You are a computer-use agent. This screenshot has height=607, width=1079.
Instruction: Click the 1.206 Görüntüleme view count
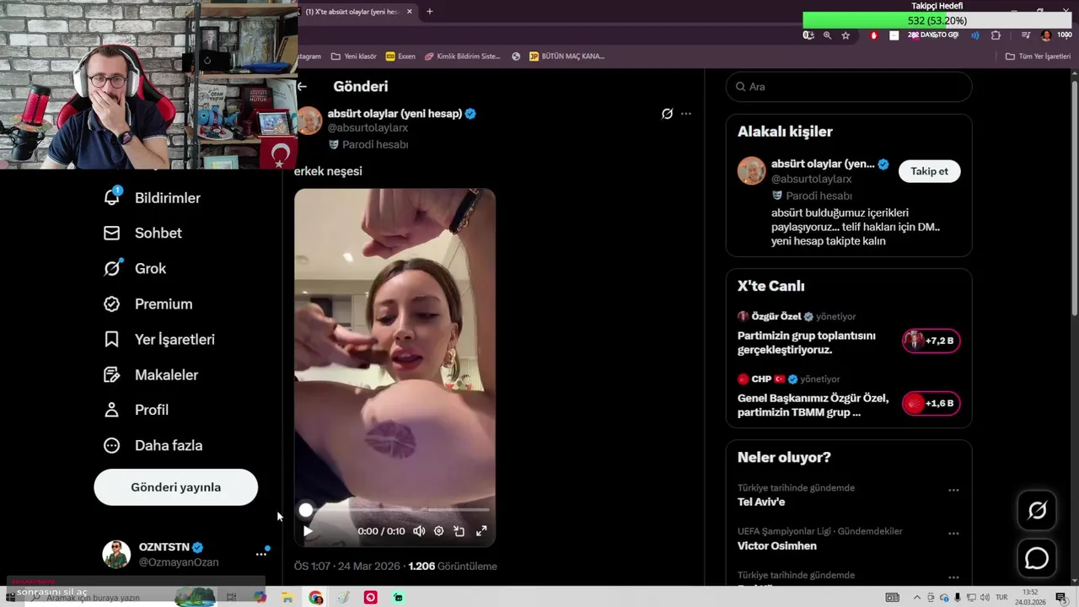click(453, 567)
